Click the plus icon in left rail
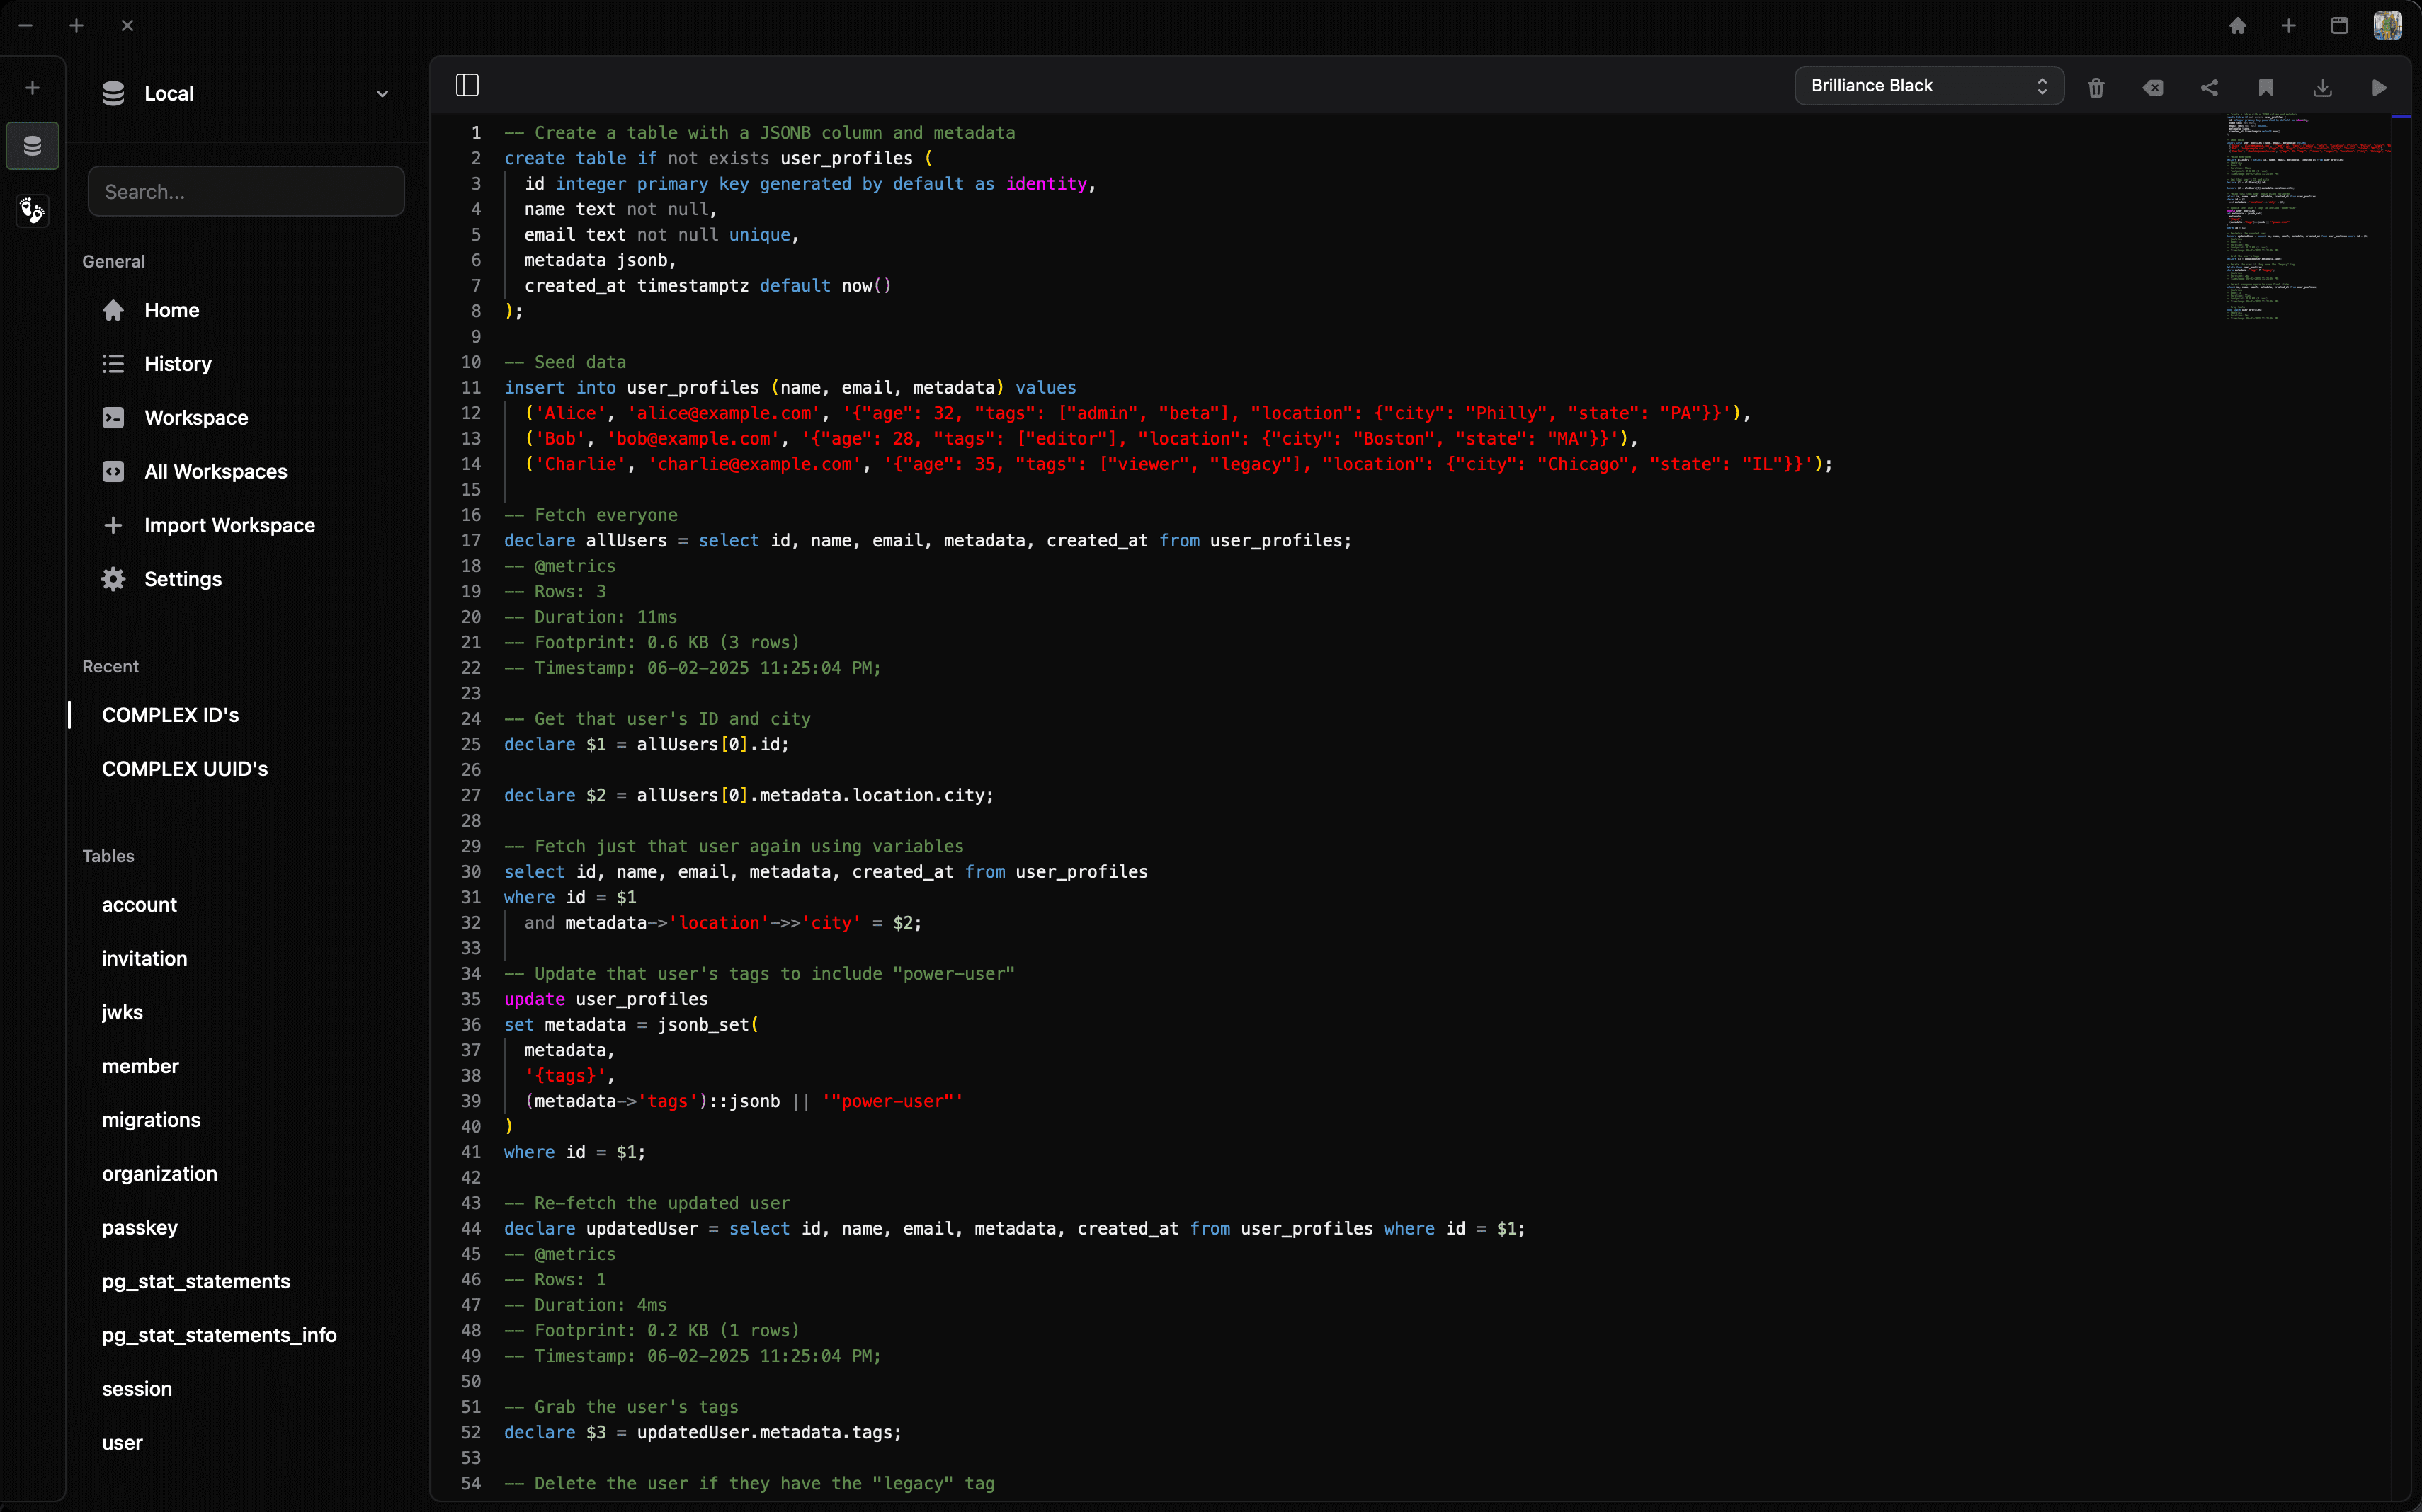This screenshot has height=1512, width=2422. [32, 88]
